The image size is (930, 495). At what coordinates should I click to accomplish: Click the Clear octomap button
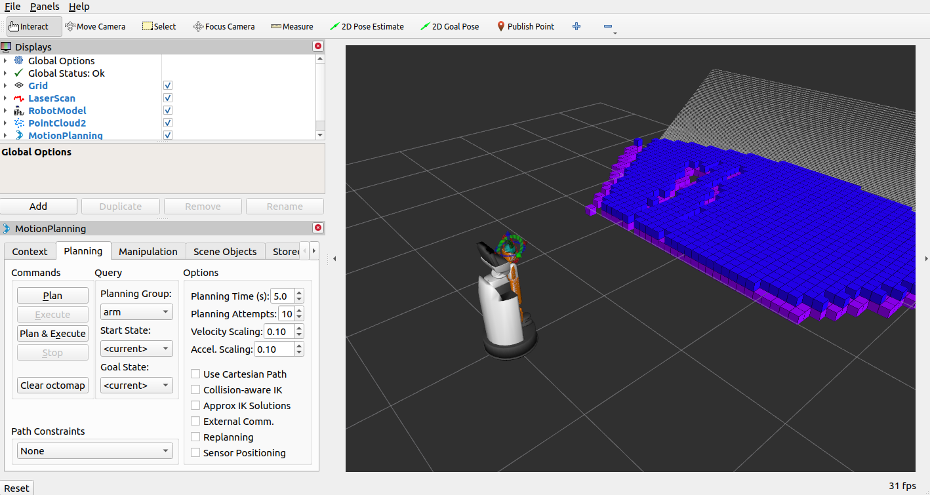point(52,386)
